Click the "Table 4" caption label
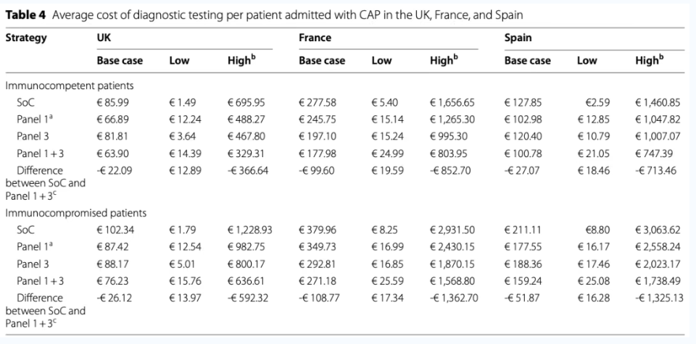The height and width of the screenshot is (344, 696). 26,14
